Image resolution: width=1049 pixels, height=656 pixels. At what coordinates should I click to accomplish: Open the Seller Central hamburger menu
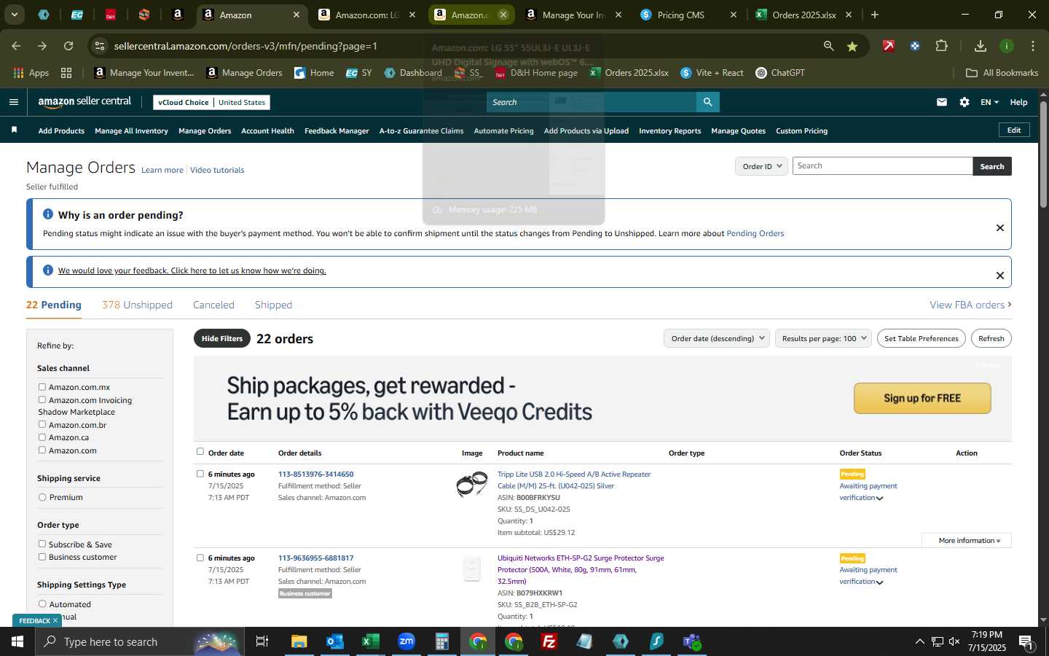[x=13, y=102]
